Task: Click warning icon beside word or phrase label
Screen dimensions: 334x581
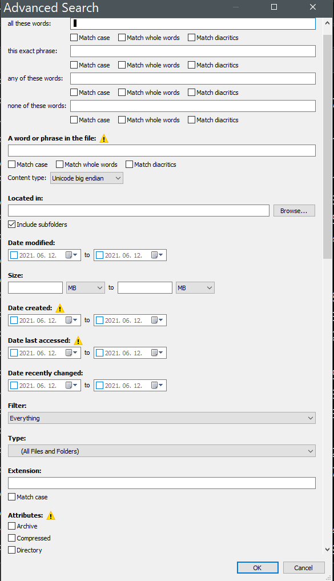Action: 104,139
